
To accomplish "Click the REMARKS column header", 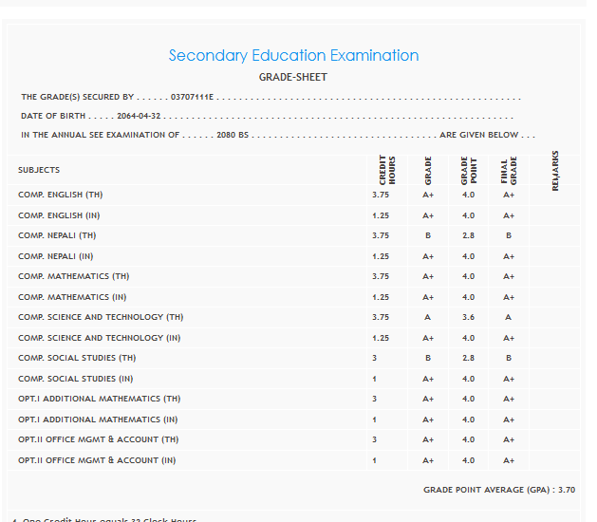I will pyautogui.click(x=554, y=170).
